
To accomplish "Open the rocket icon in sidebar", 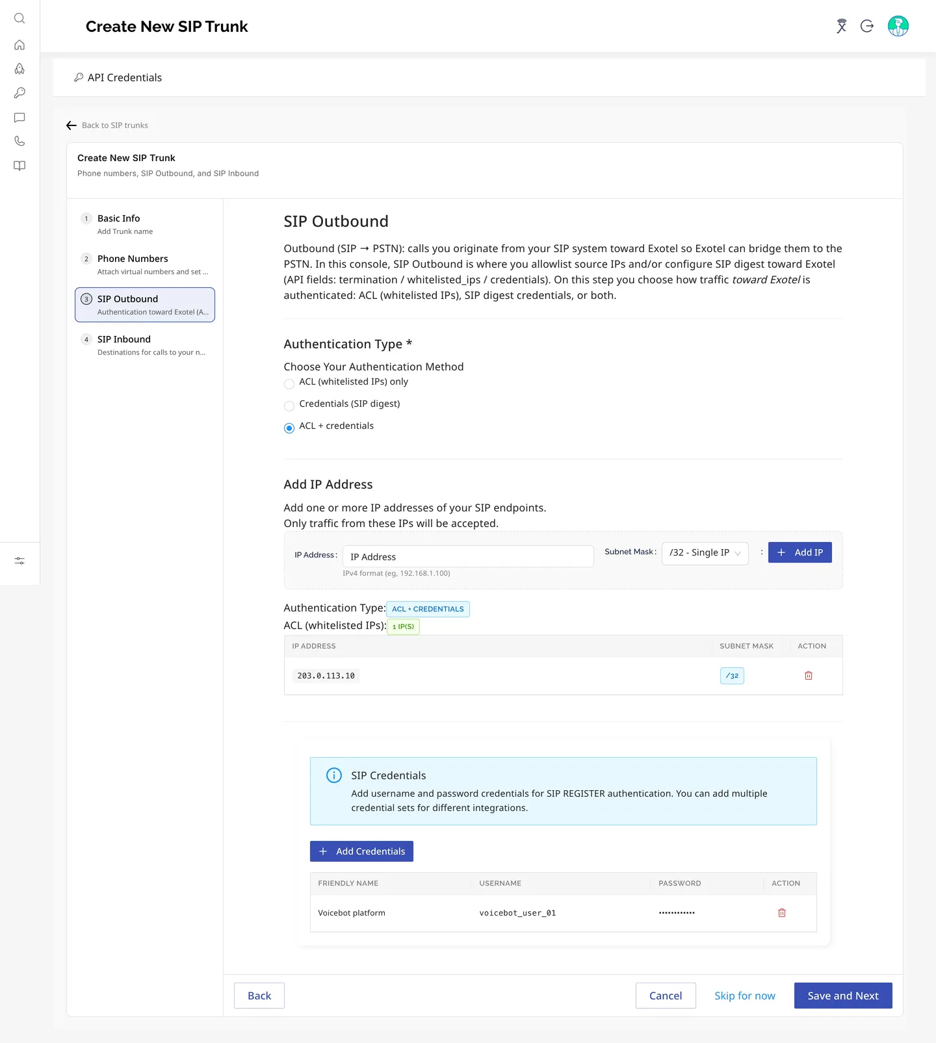I will [x=19, y=69].
